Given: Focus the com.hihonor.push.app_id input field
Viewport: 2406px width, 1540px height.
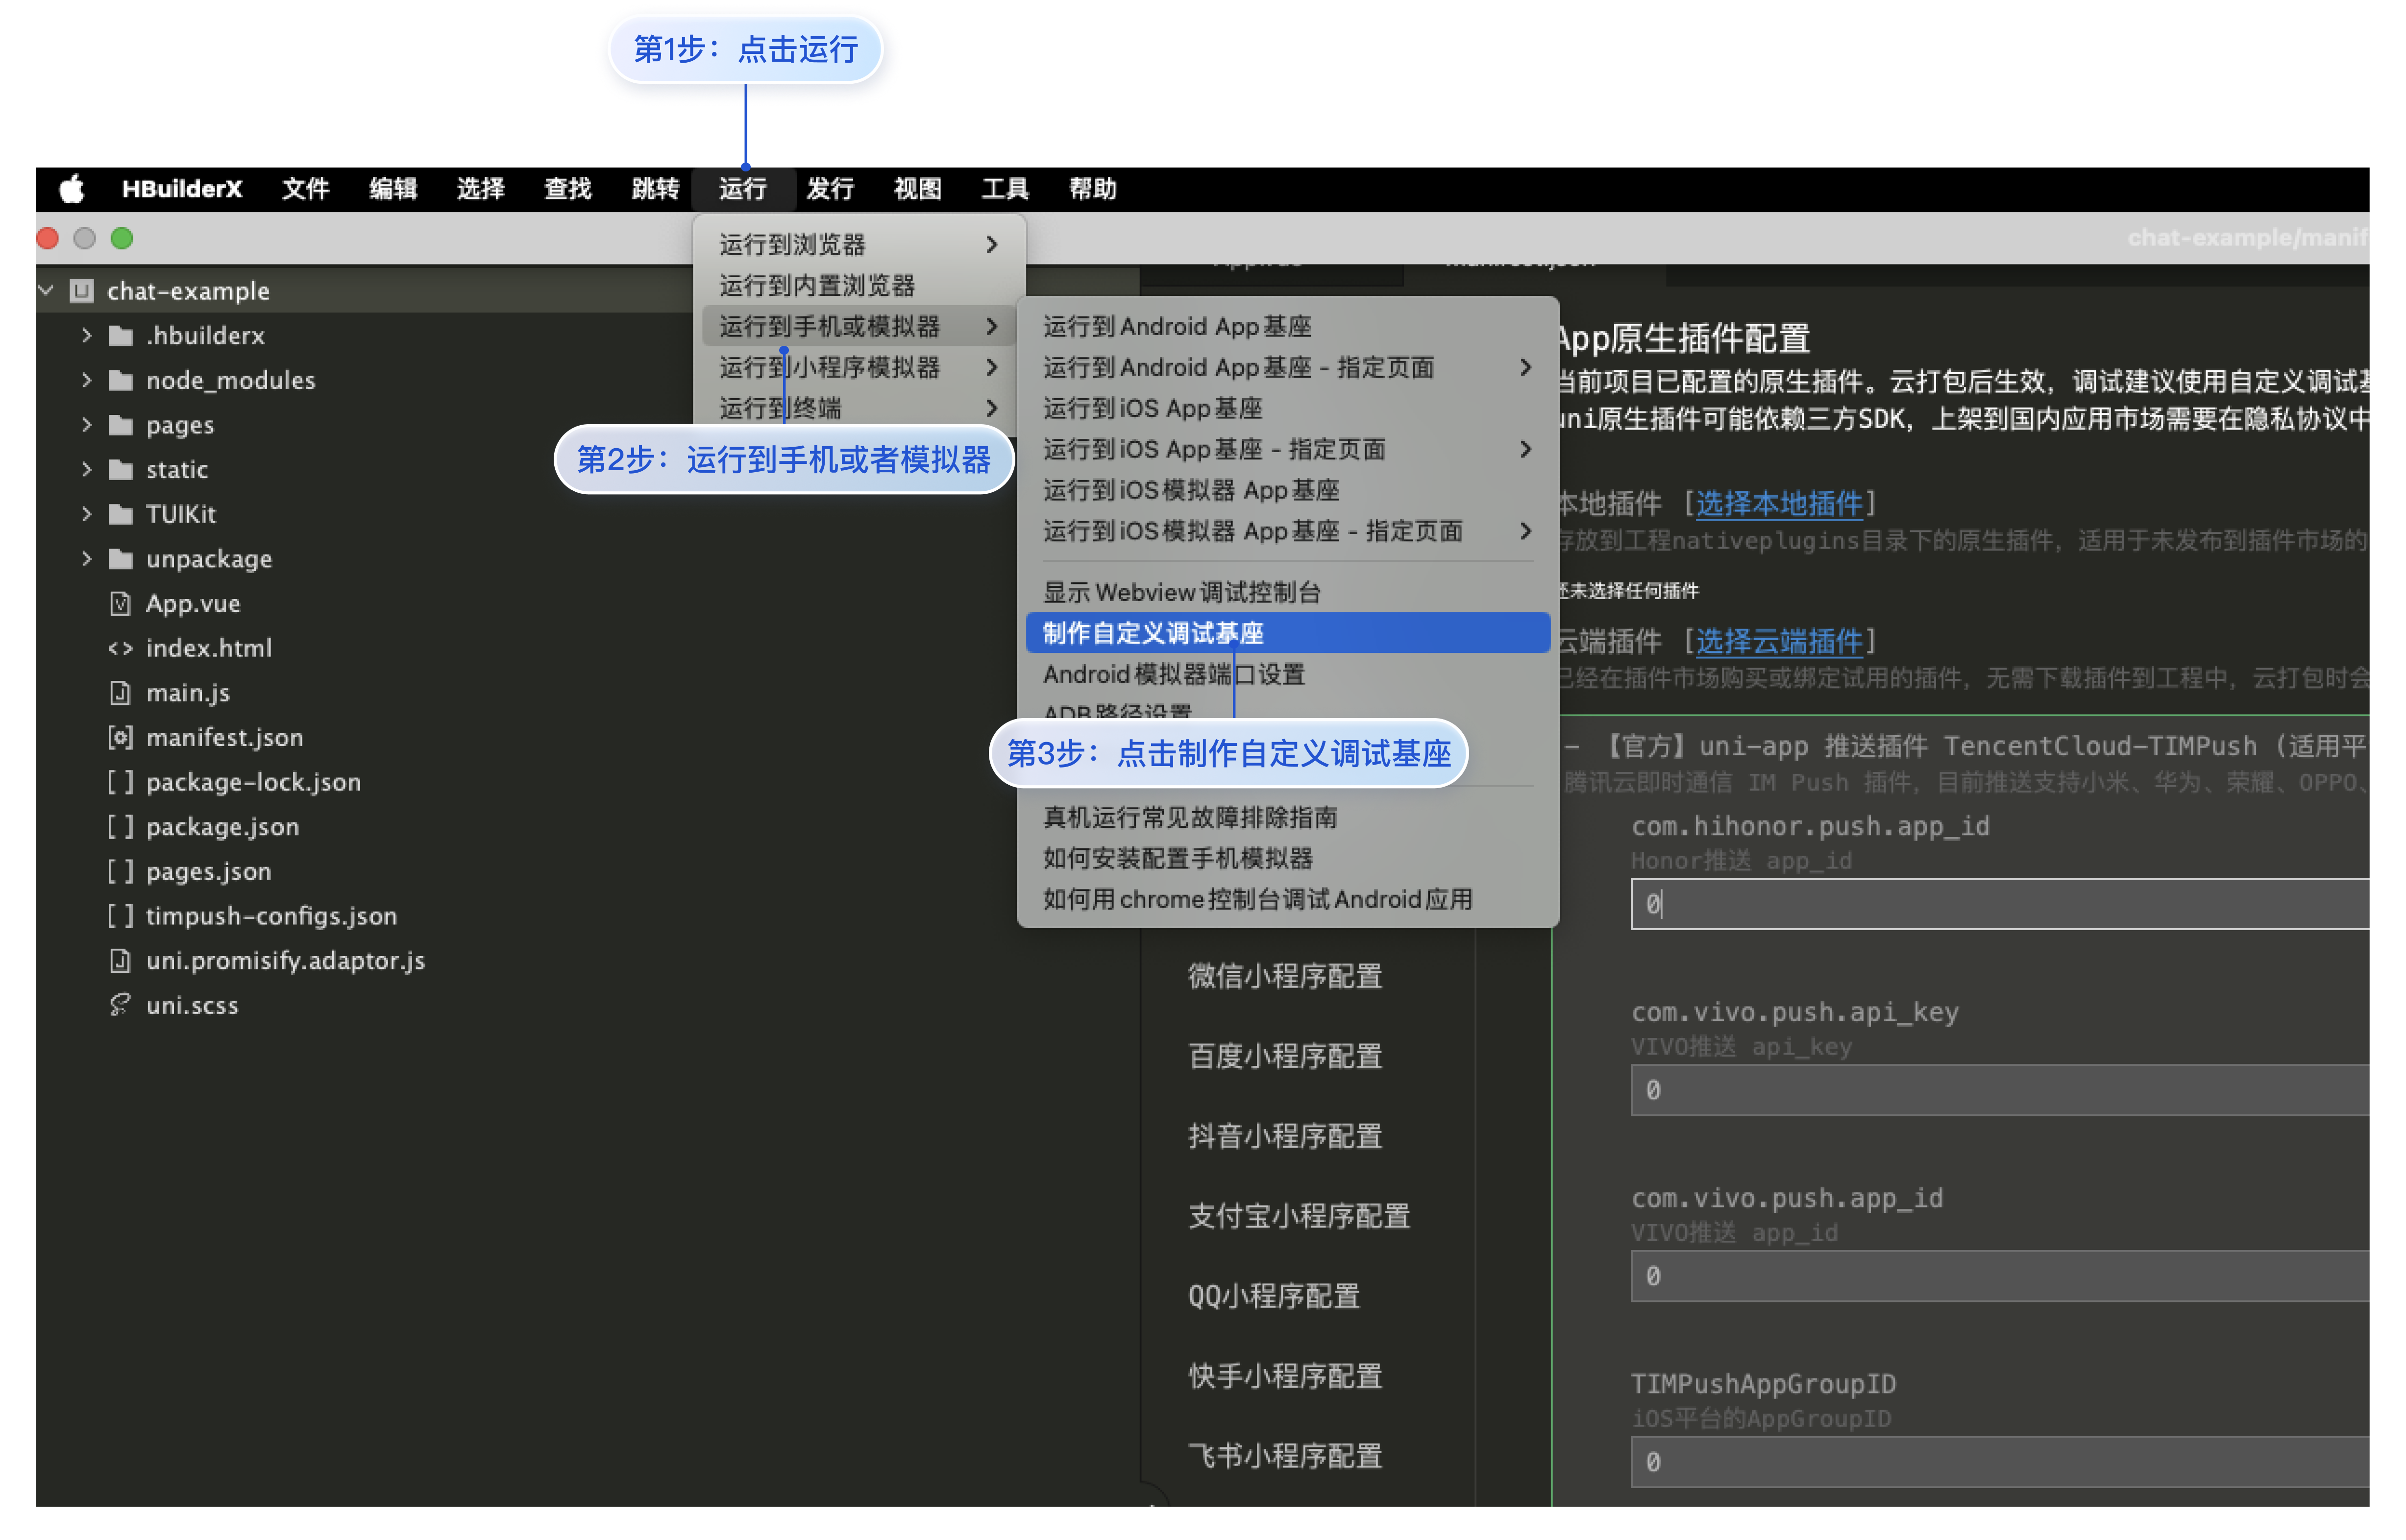Looking at the screenshot, I should [2000, 904].
